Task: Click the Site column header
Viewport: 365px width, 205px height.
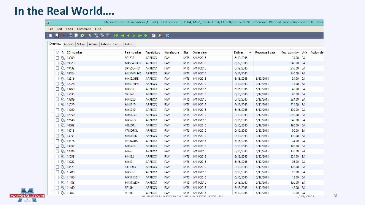Action: point(186,52)
